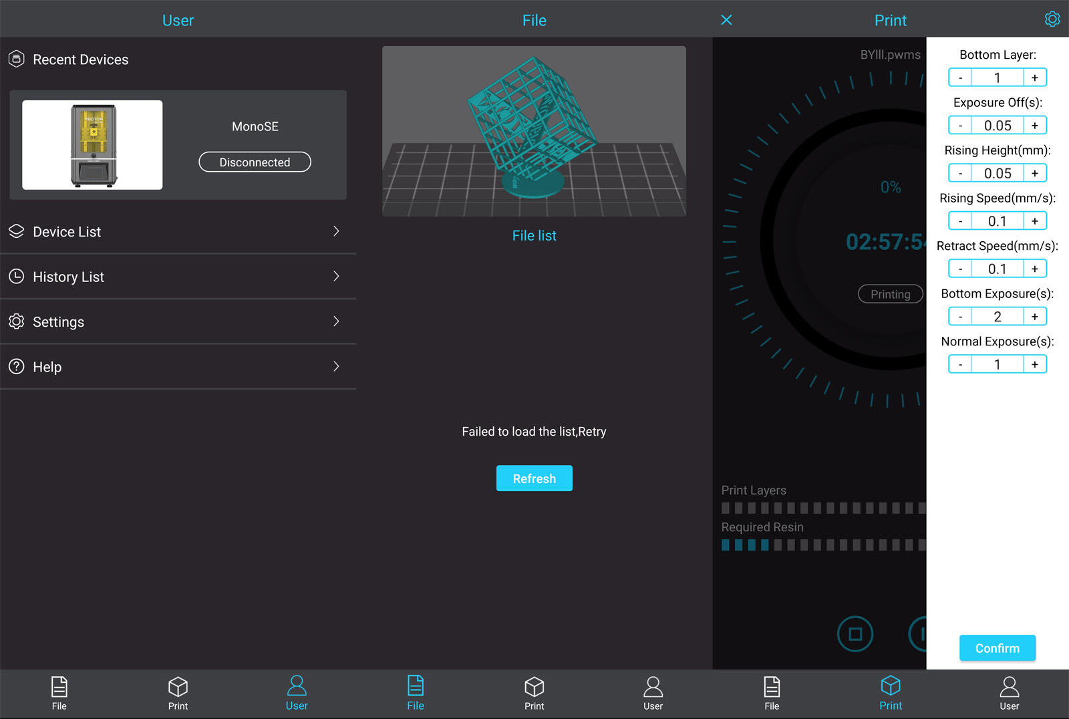Click the Device List layers icon
1069x719 pixels.
[17, 231]
